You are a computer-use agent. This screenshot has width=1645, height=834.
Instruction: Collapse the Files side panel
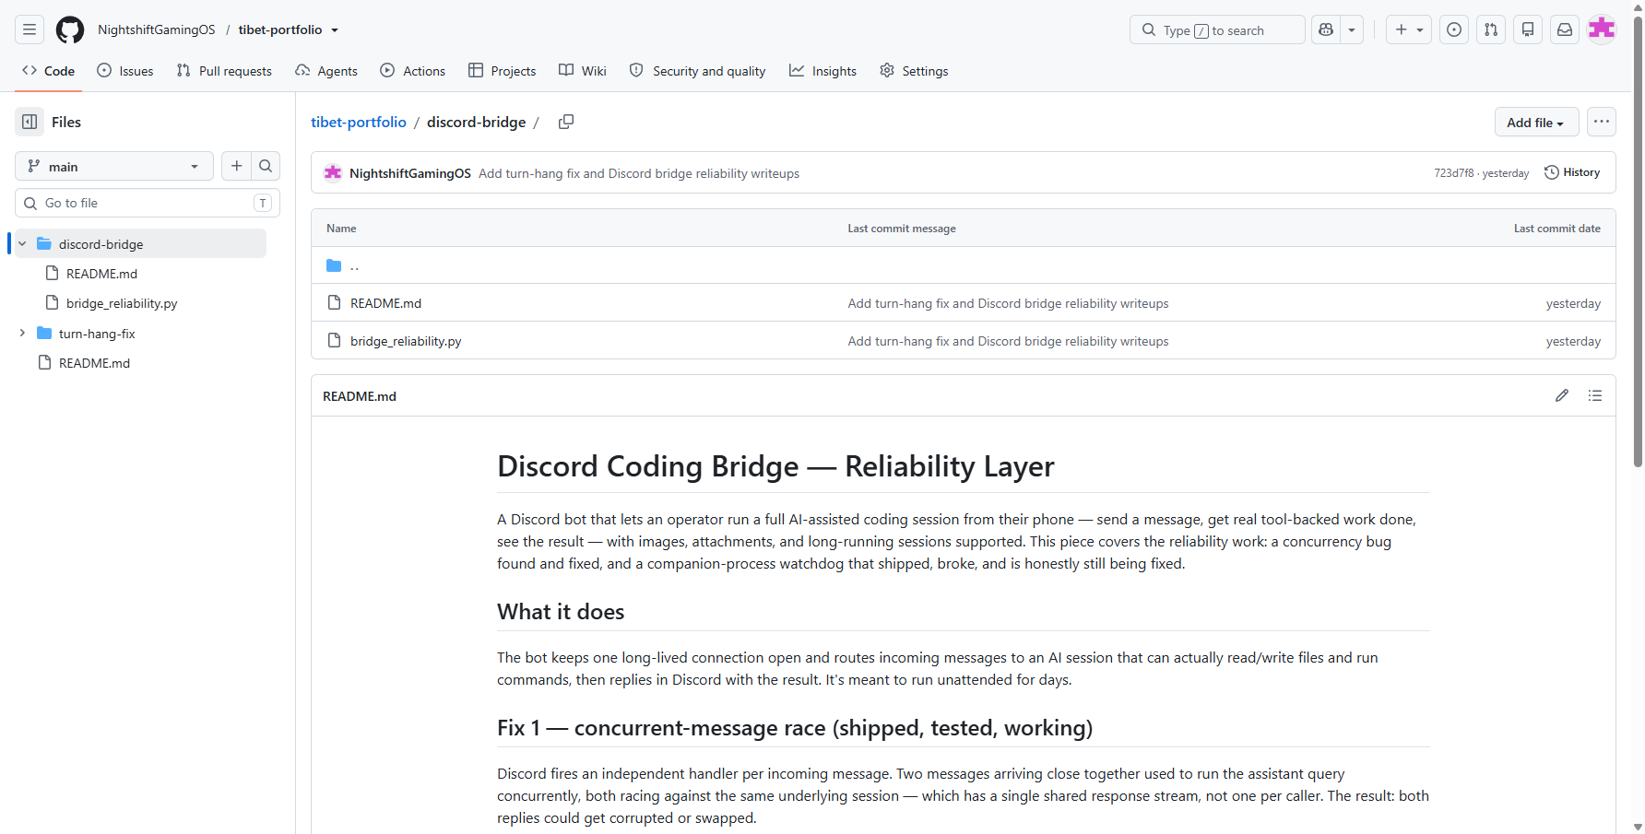30,122
